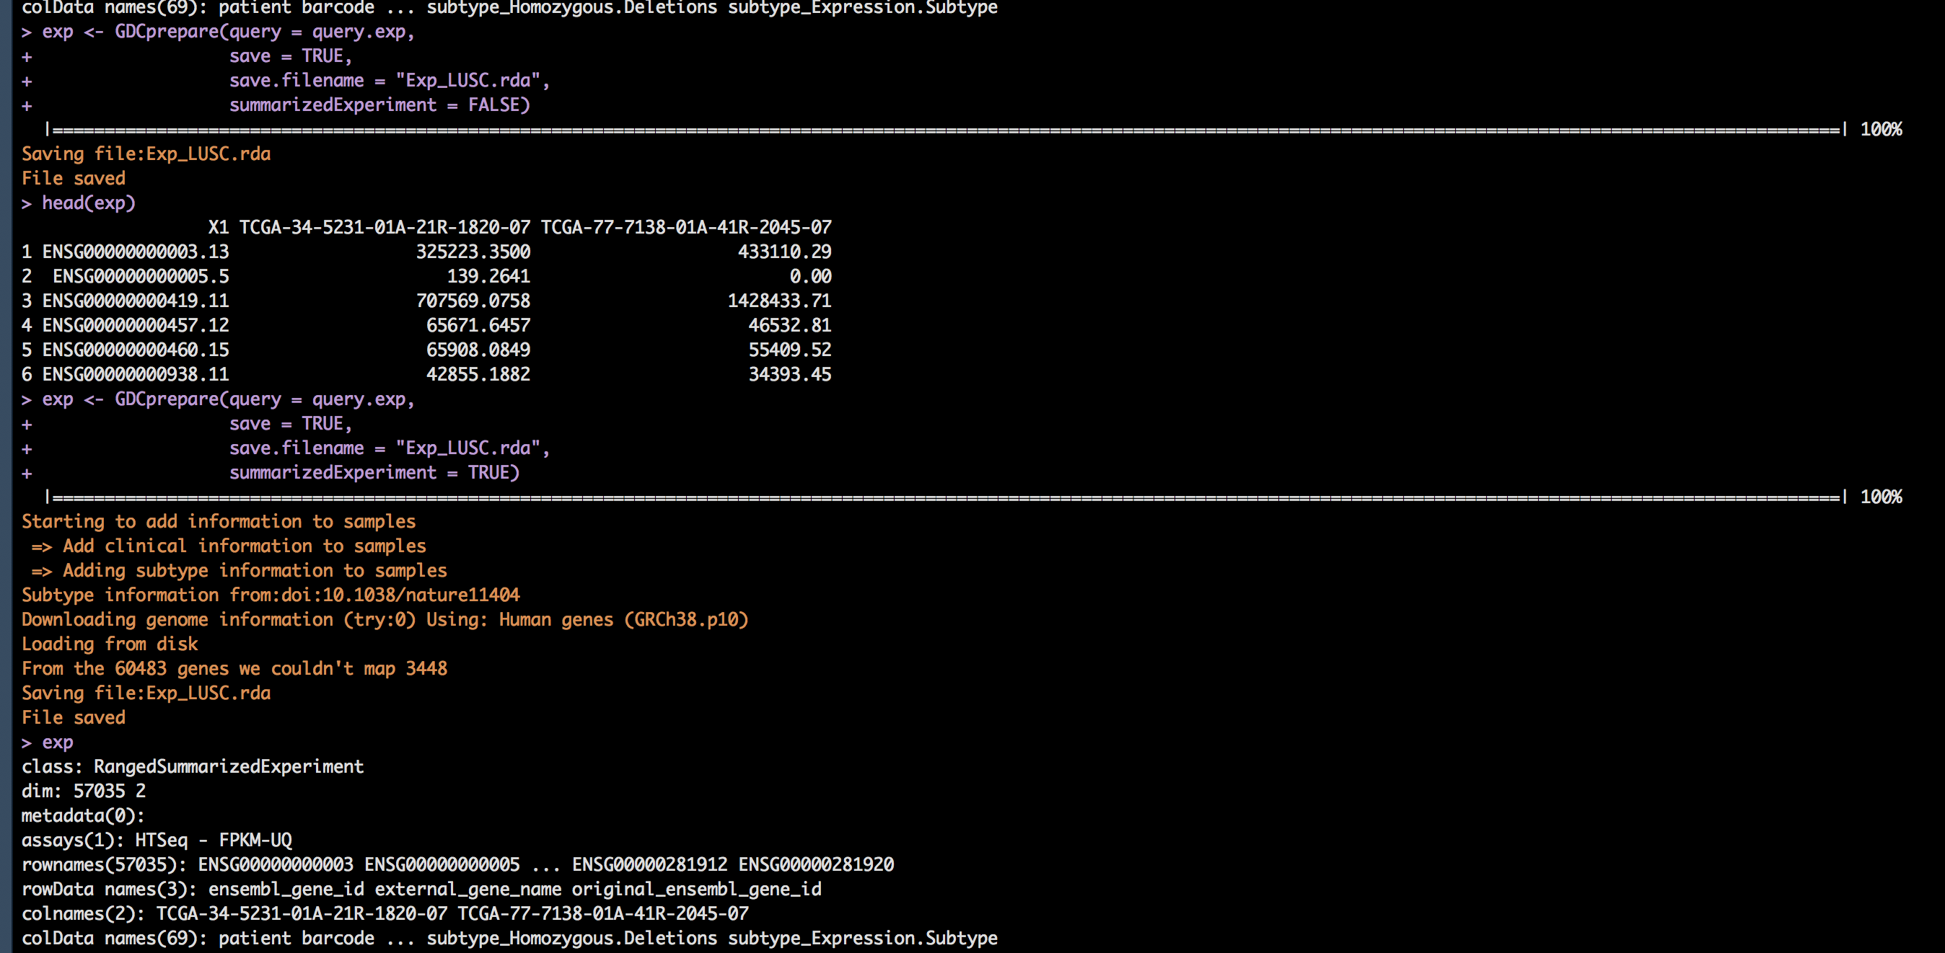Click the dim: 57035 2 line
Image resolution: width=1945 pixels, height=953 pixels.
click(83, 791)
